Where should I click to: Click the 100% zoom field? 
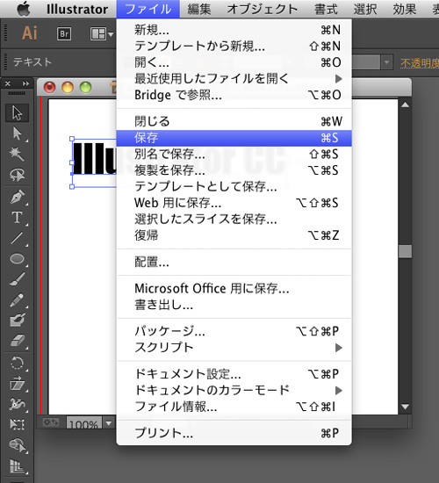(84, 423)
